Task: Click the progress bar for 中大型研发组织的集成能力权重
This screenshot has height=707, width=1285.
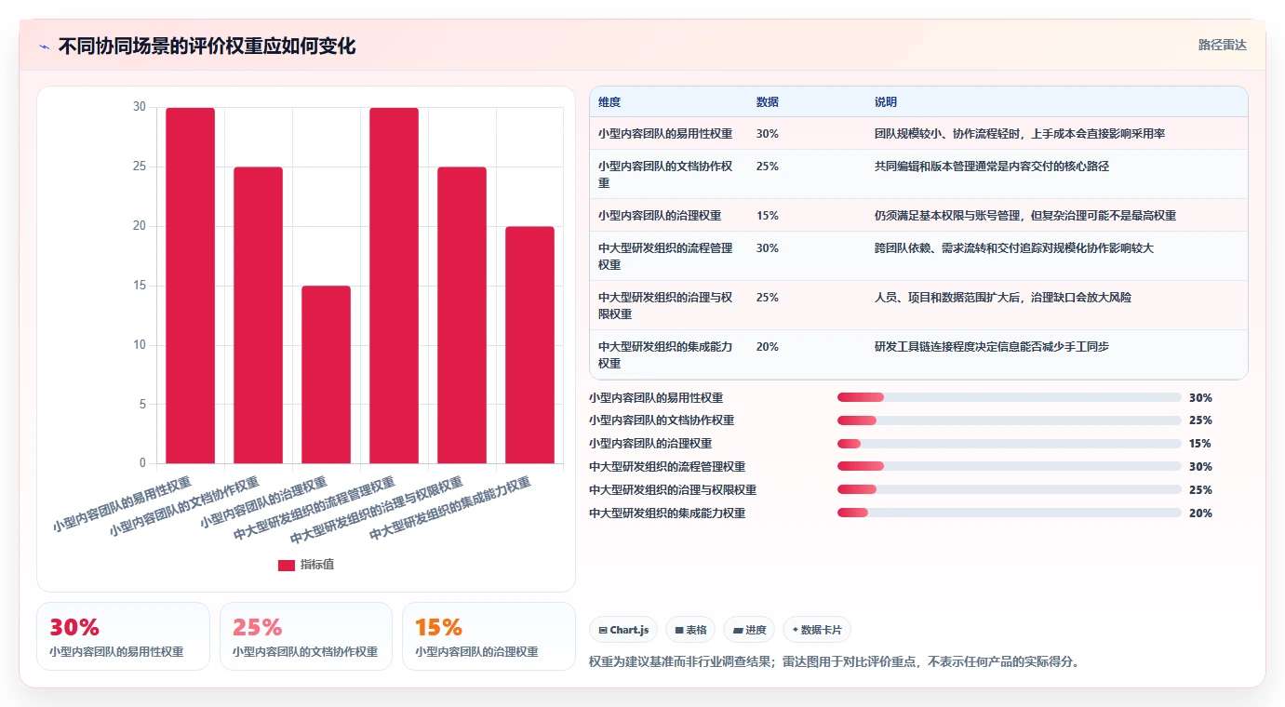Action: coord(1010,513)
